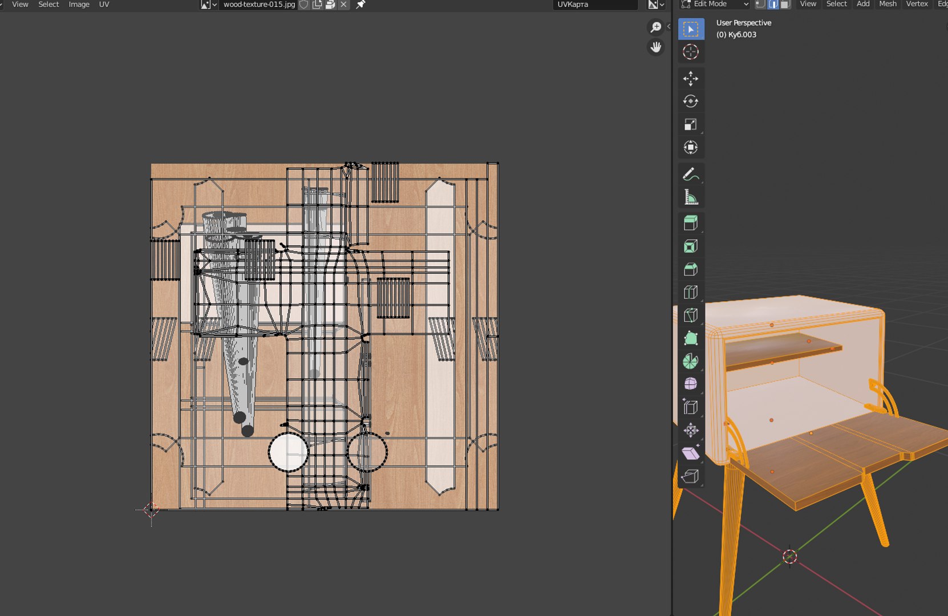Open the UV menu

coord(104,4)
